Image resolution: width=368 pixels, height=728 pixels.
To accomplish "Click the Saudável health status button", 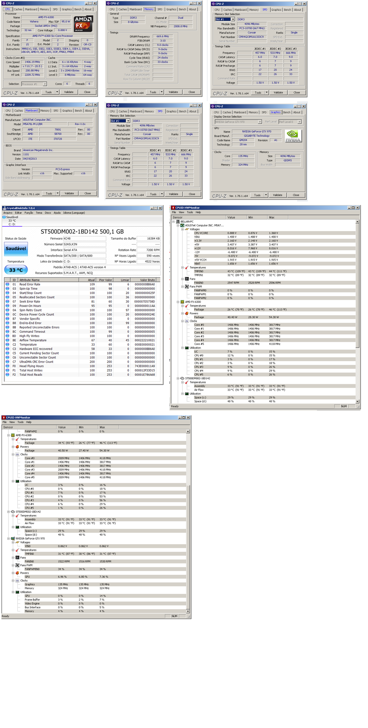I will [x=16, y=248].
